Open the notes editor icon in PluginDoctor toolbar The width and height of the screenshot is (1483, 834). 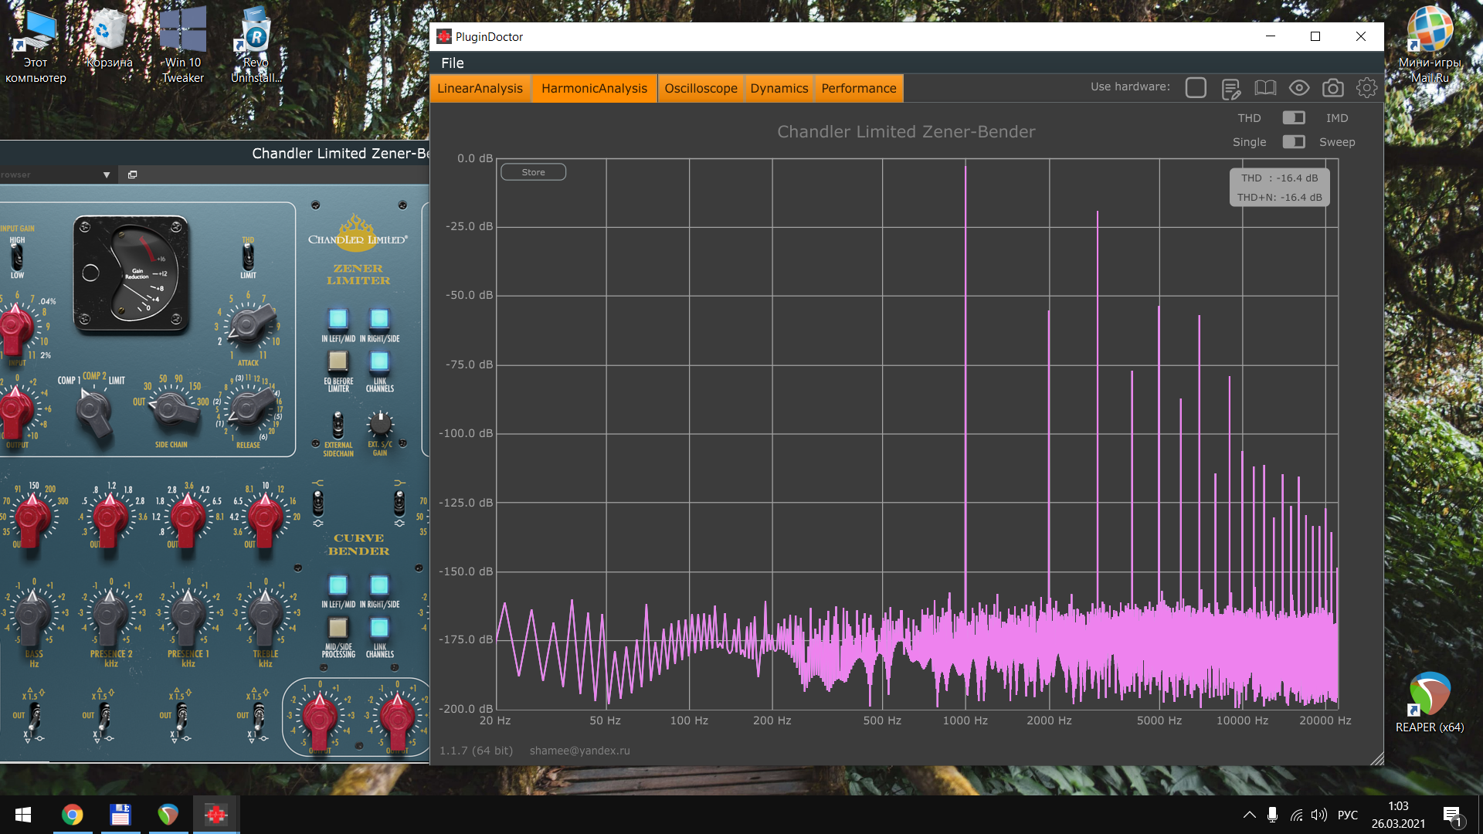coord(1231,89)
